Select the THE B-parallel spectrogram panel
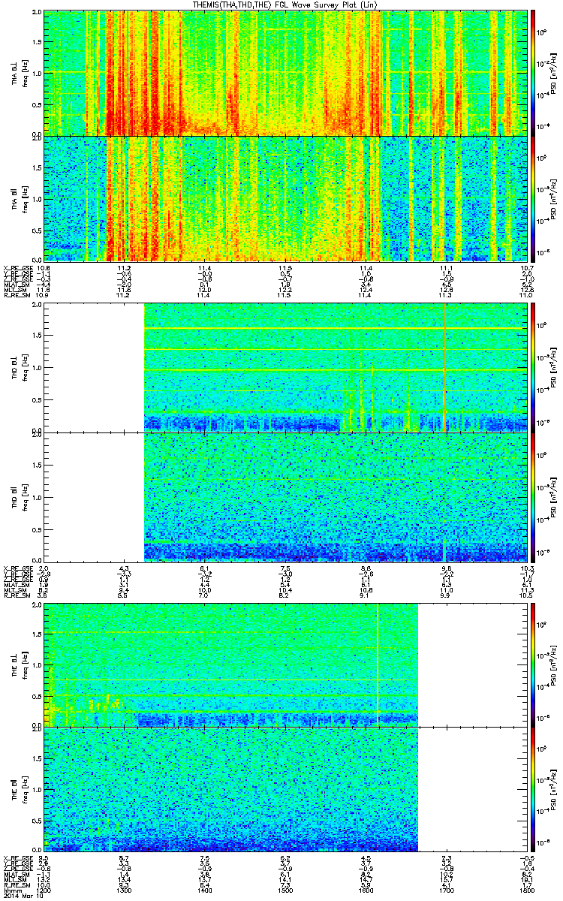 285,789
